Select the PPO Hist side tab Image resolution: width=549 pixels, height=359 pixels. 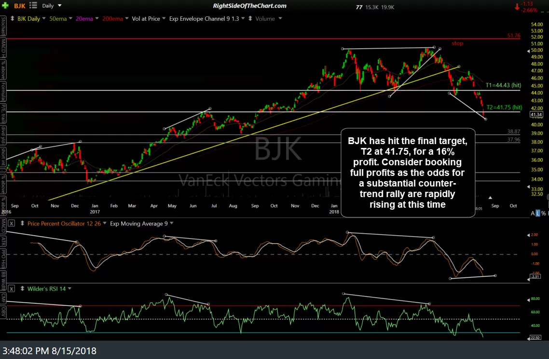tap(3, 258)
